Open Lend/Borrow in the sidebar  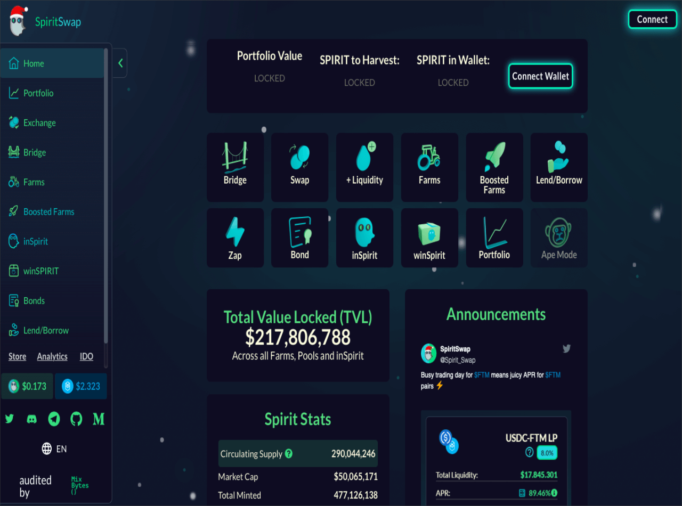(52, 330)
